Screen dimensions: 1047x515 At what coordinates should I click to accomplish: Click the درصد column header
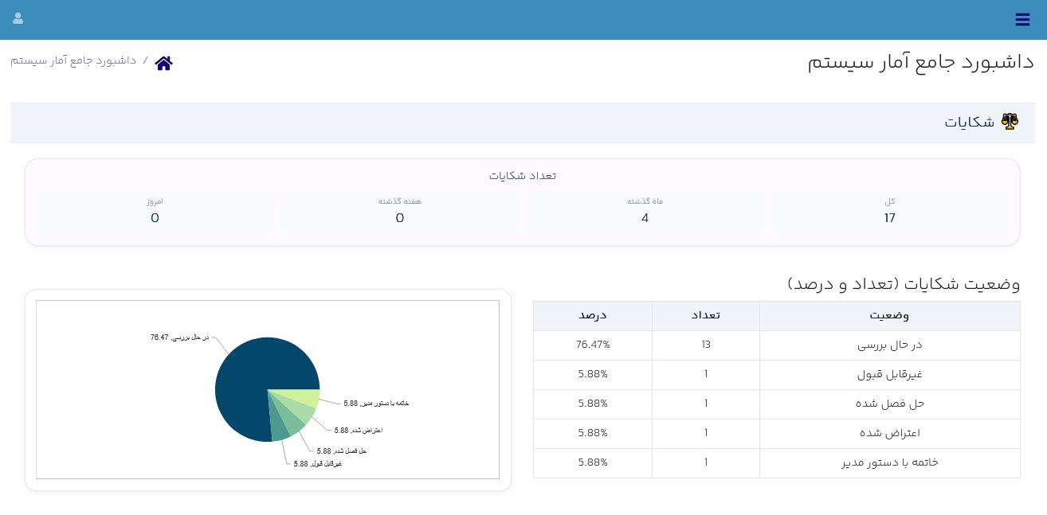(x=593, y=316)
